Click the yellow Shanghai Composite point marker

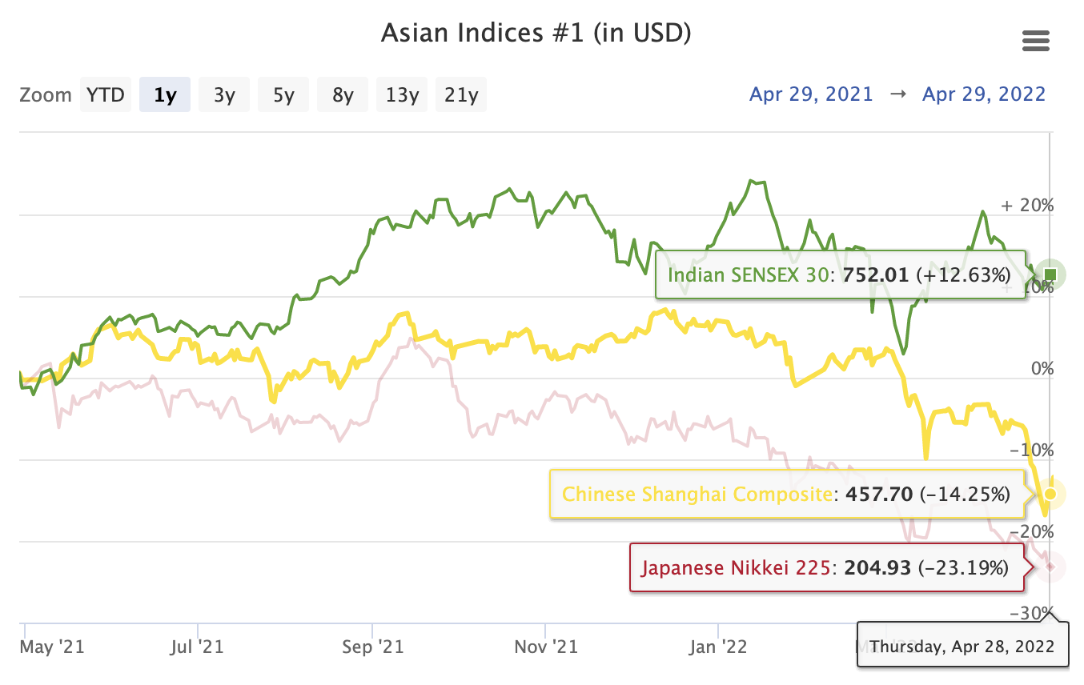pyautogui.click(x=1050, y=495)
